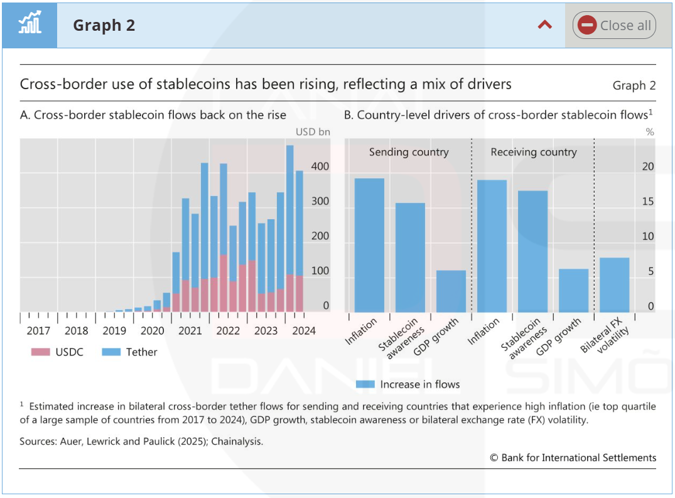Screen dimensions: 675x498
Task: Click the panel A heading text
Action: [153, 115]
